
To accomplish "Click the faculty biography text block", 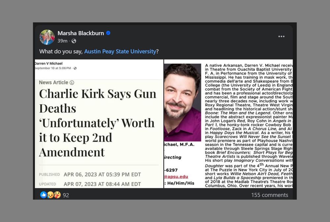I will pos(249,126).
